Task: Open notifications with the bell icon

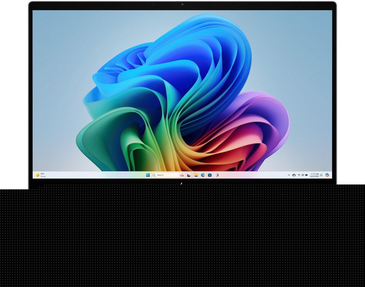Action: 321,175
